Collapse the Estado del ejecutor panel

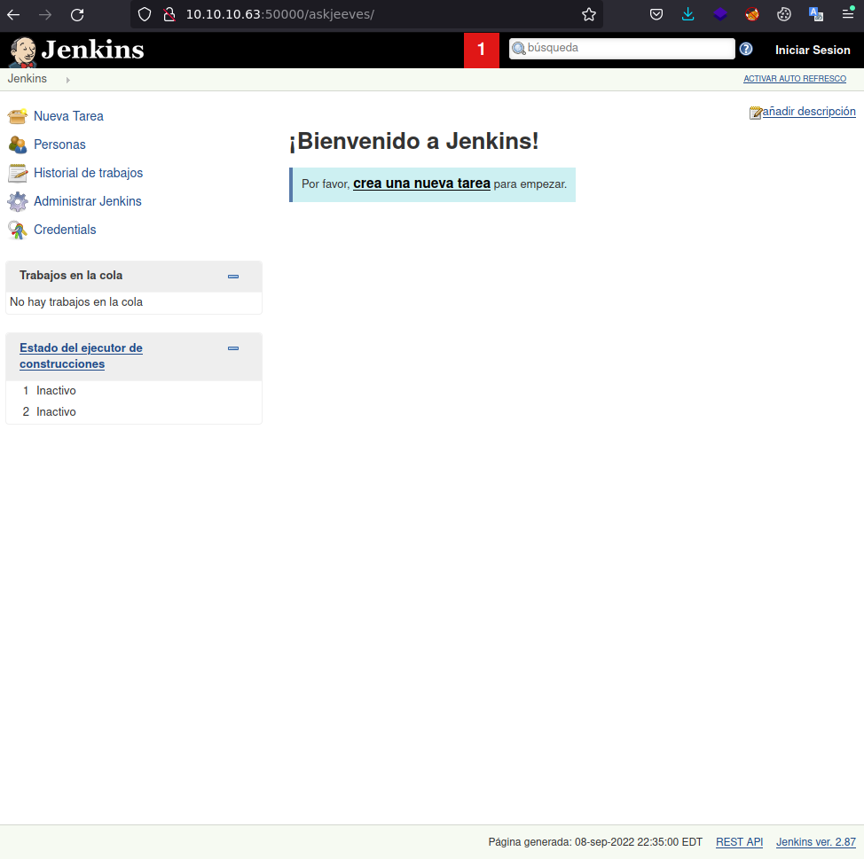233,348
